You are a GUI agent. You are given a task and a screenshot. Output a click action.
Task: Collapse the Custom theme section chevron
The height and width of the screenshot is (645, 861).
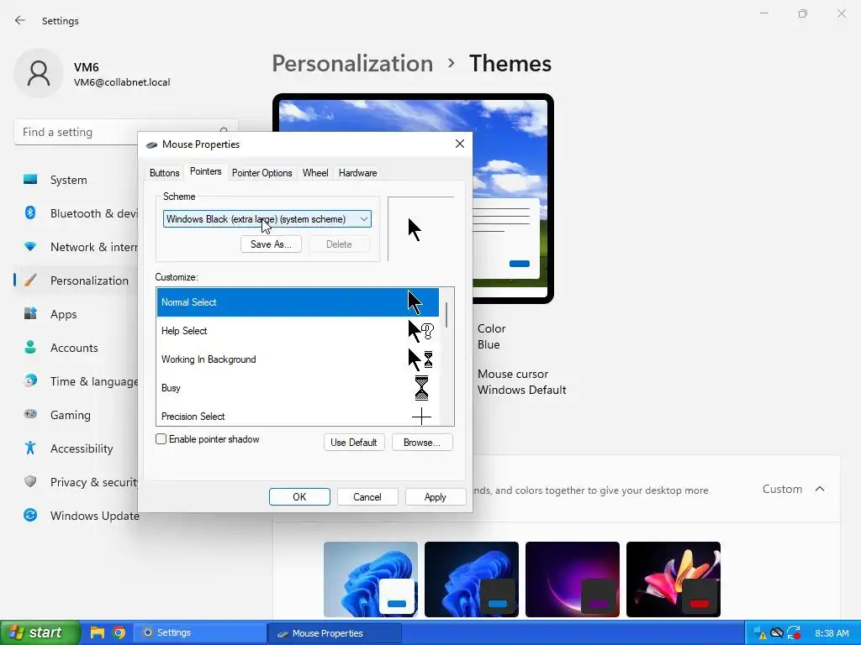click(820, 489)
